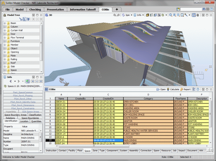Click the Info tool icon in 3D toolbar
216x161 pixels.
pyautogui.click(x=135, y=15)
